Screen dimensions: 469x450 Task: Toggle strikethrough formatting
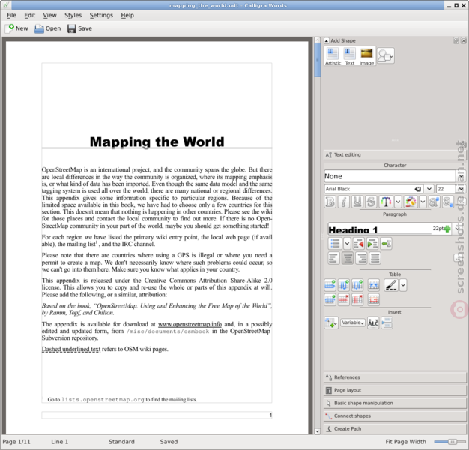371,202
